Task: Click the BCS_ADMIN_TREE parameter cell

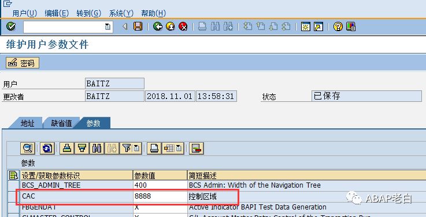Action: tap(77, 185)
